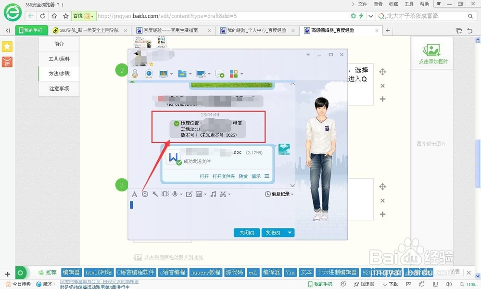Expand the send file dropdown arrow
This screenshot has height=289, width=481.
click(190, 74)
